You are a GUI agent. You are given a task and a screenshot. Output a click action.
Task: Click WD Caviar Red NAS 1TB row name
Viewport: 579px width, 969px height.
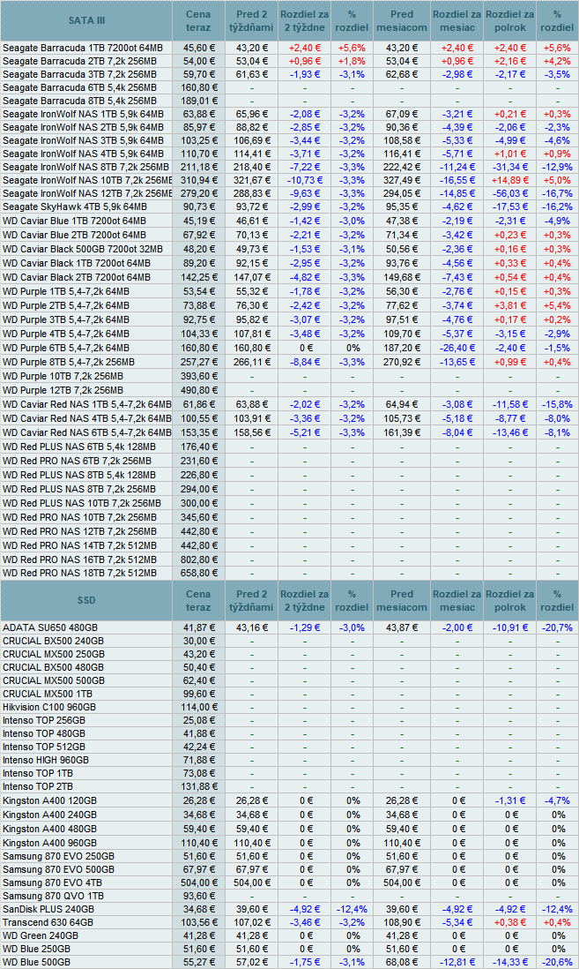click(x=87, y=405)
